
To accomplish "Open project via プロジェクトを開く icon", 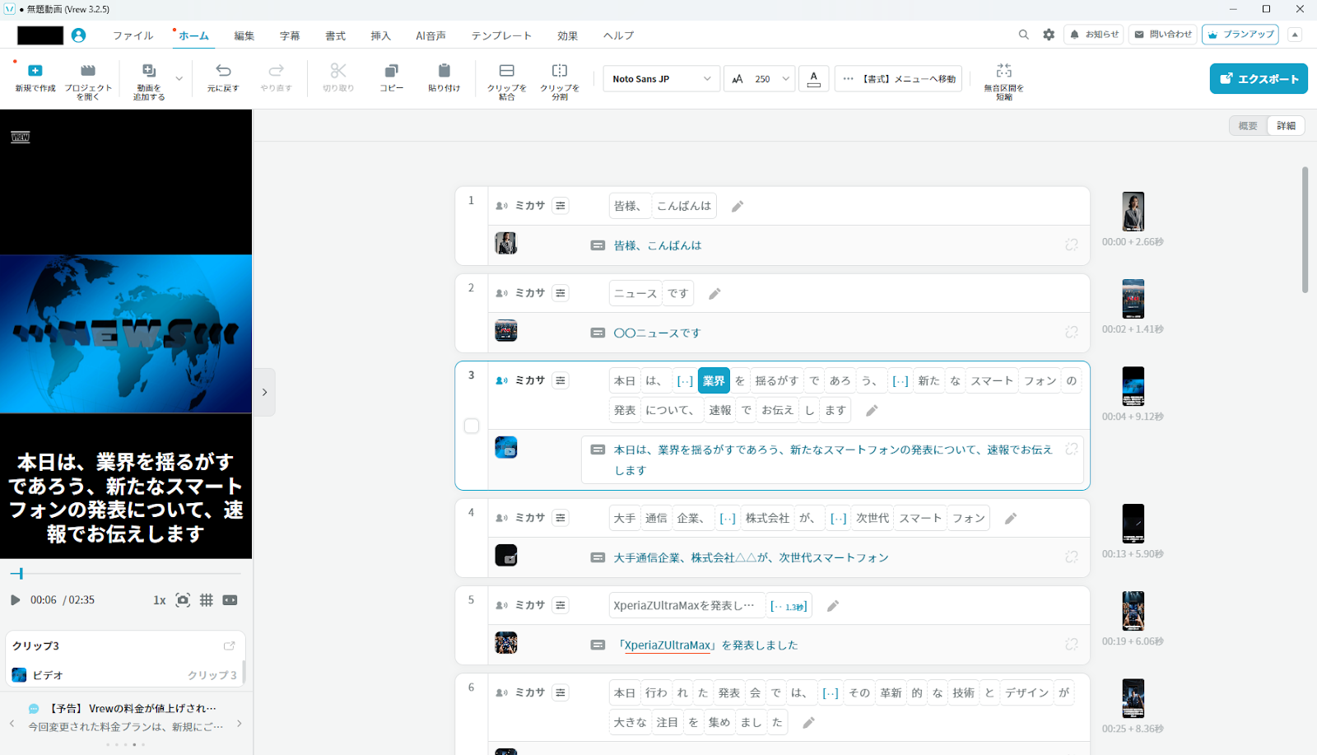I will (88, 72).
